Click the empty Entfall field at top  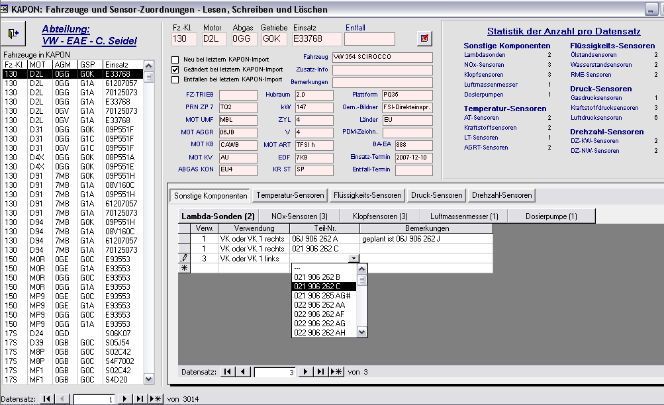[x=369, y=39]
